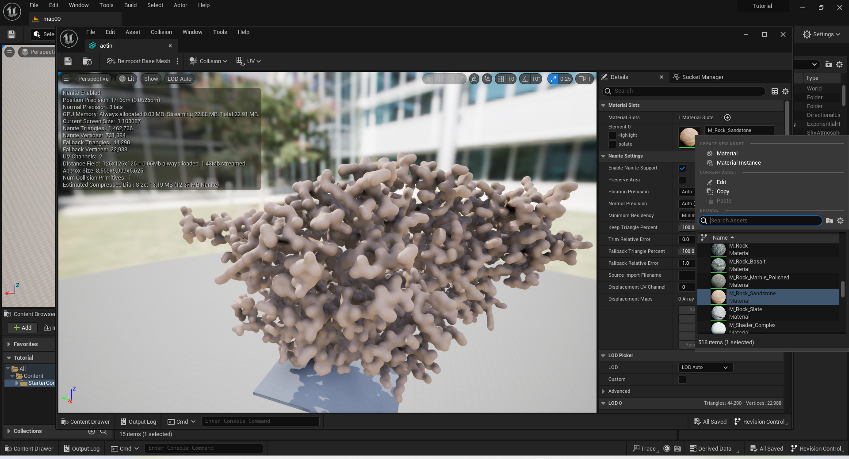Open the viewport Show menu
Viewport: 849px width, 459px height.
(x=151, y=79)
